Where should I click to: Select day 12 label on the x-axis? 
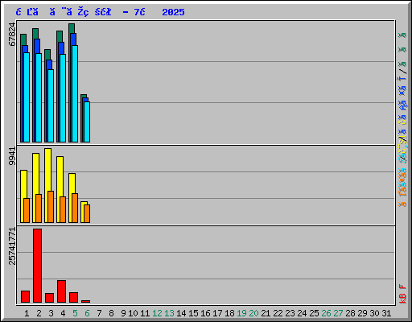(157, 313)
